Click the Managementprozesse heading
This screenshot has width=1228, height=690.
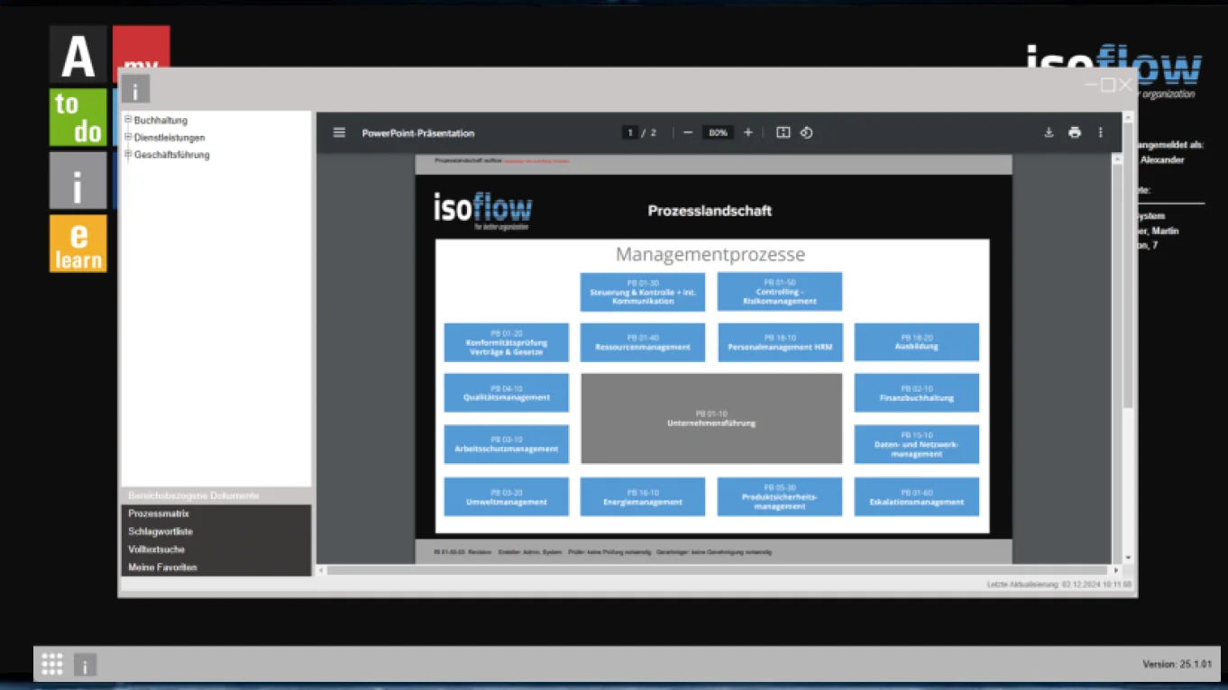pyautogui.click(x=710, y=255)
